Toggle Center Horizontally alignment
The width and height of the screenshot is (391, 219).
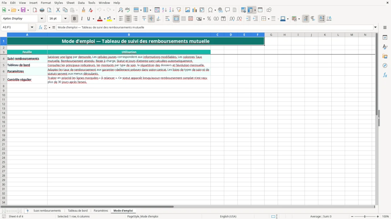[x=128, y=19]
